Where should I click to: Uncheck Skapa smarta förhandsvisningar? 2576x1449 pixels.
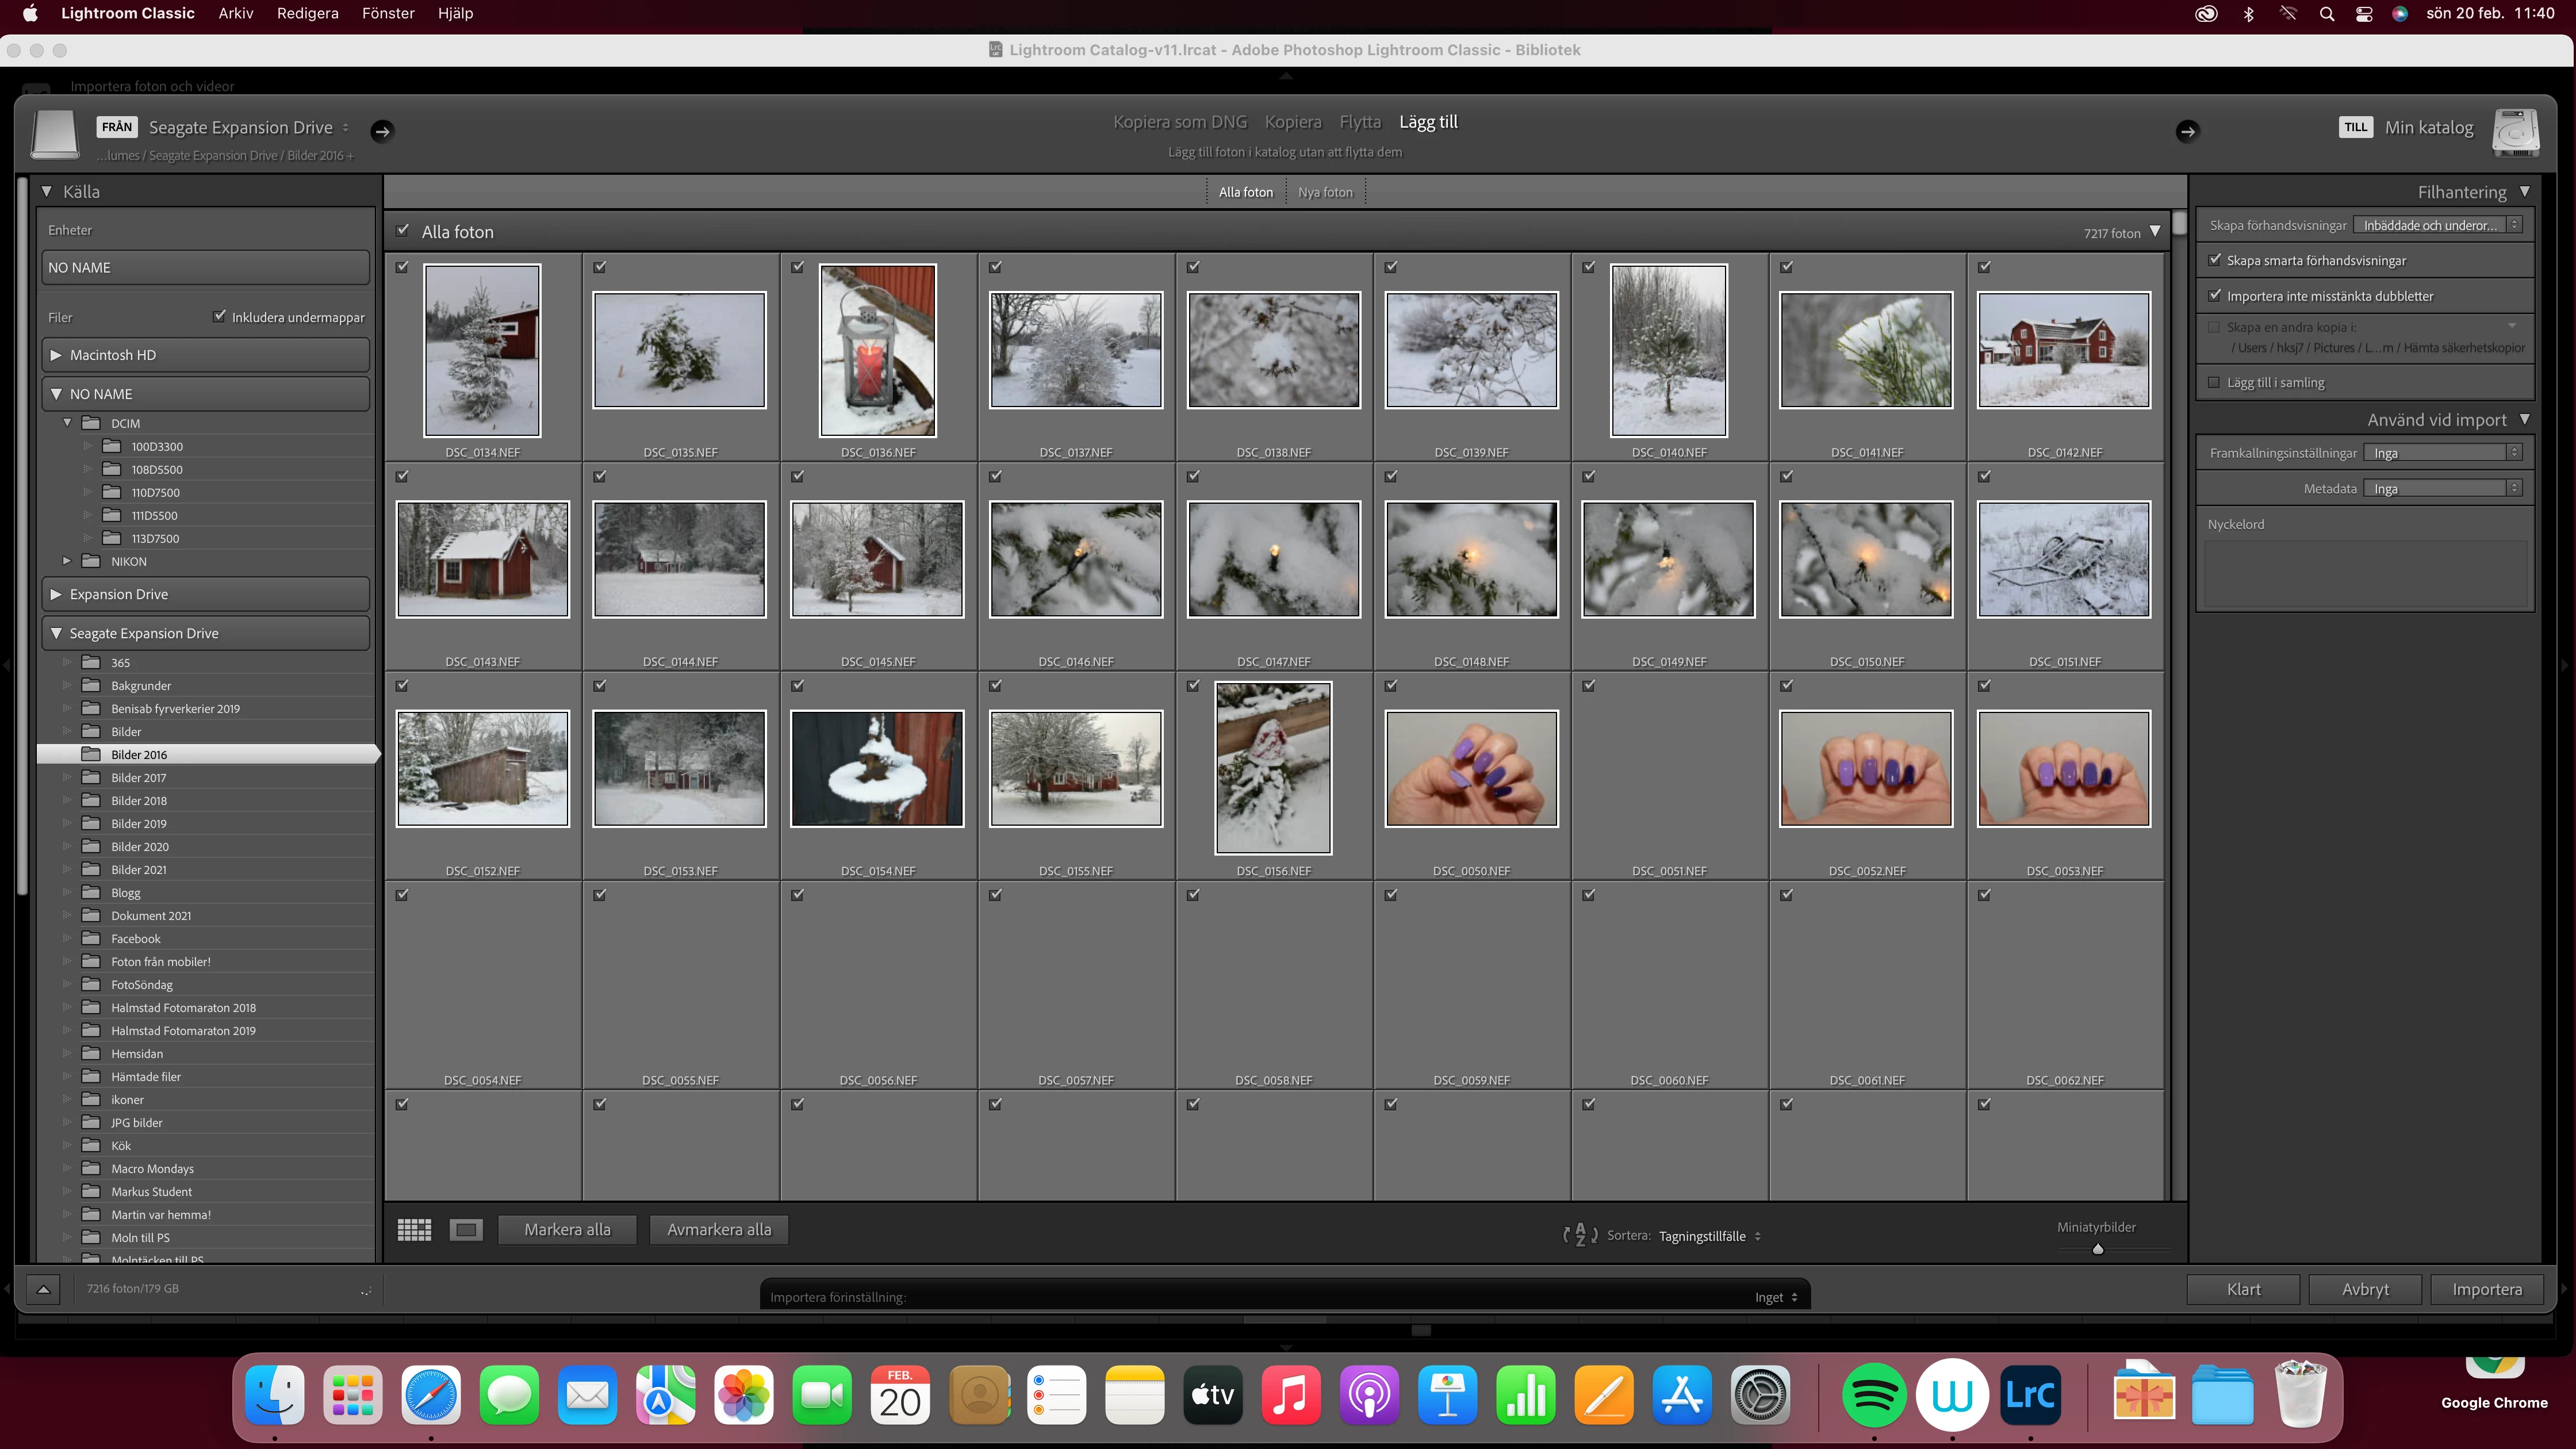2215,260
